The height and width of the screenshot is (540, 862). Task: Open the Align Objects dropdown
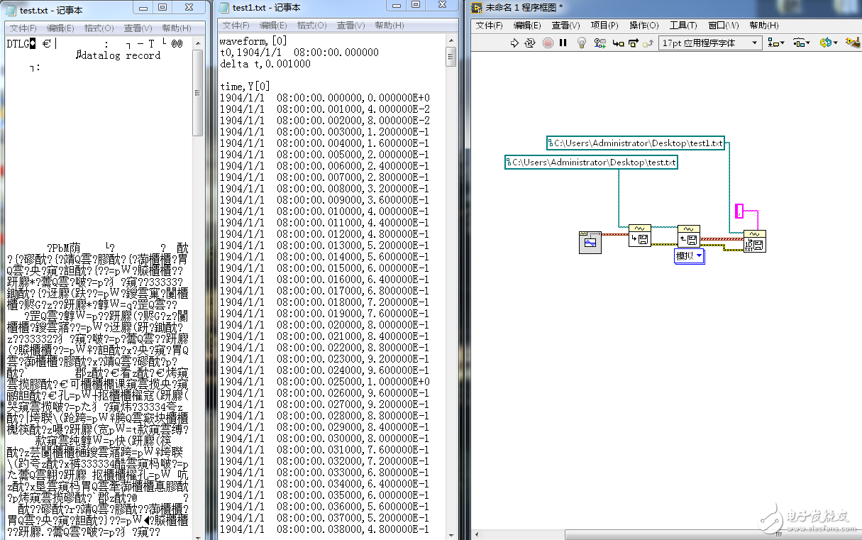(x=776, y=43)
